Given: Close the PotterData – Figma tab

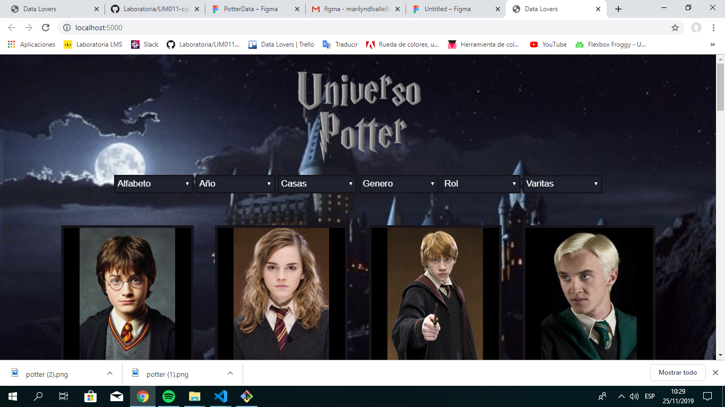Looking at the screenshot, I should [297, 9].
